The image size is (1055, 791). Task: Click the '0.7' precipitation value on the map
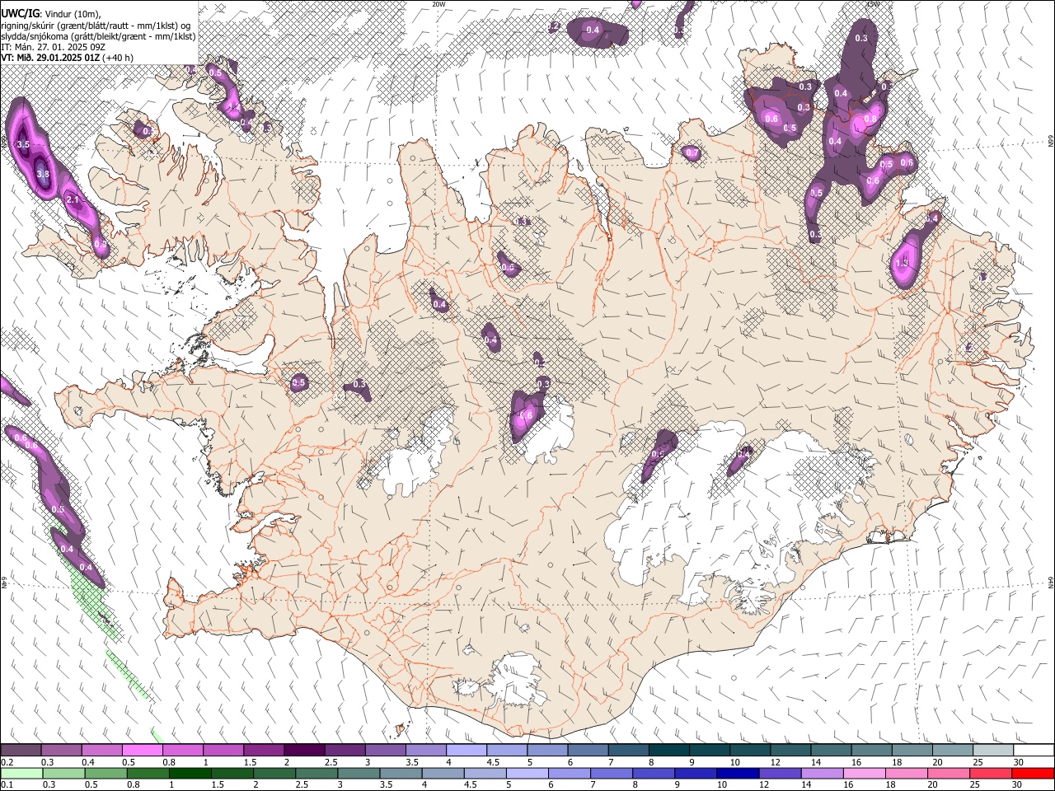coord(692,153)
